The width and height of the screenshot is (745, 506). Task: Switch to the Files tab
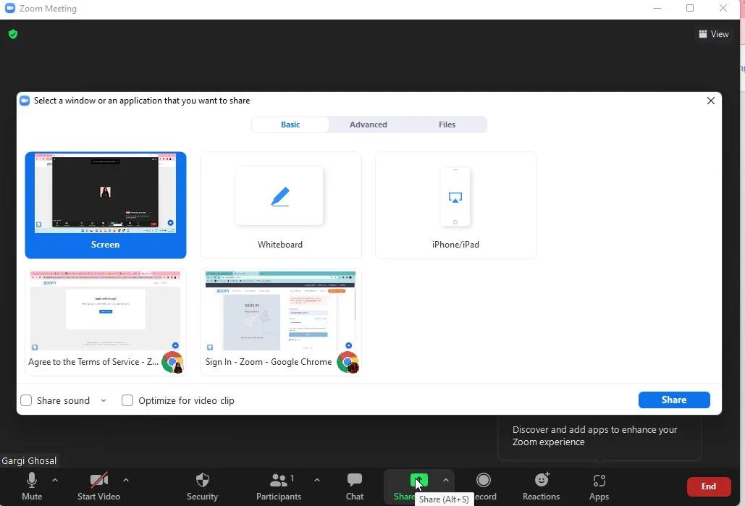pos(447,125)
